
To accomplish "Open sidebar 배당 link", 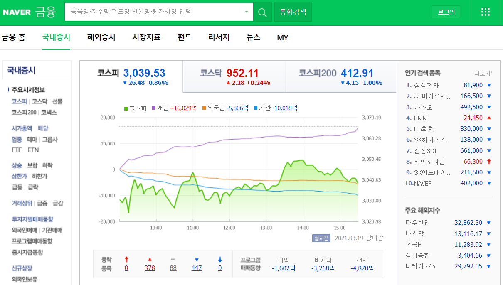I will [x=43, y=128].
